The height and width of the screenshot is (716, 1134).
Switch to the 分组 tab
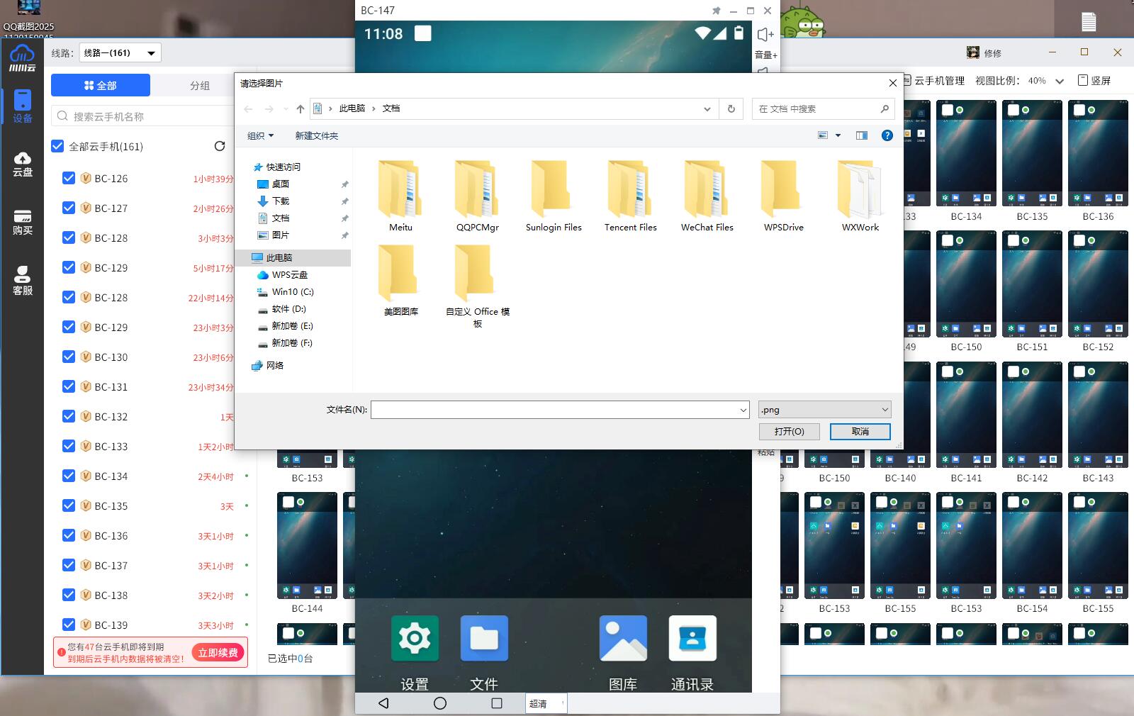pyautogui.click(x=200, y=85)
